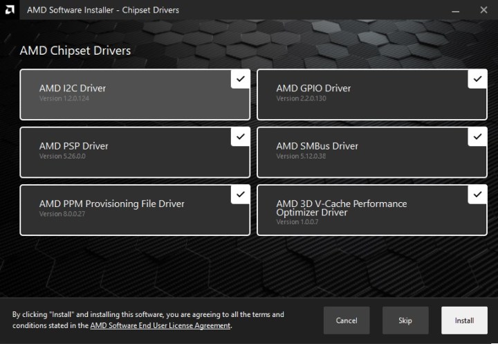The width and height of the screenshot is (498, 344).
Task: Start installation with the Install button
Action: 464,320
